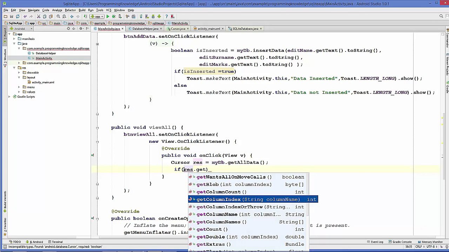Viewport: 449px width, 252px height.
Task: Click the navigate Back arrow icon
Action: pos(72,16)
